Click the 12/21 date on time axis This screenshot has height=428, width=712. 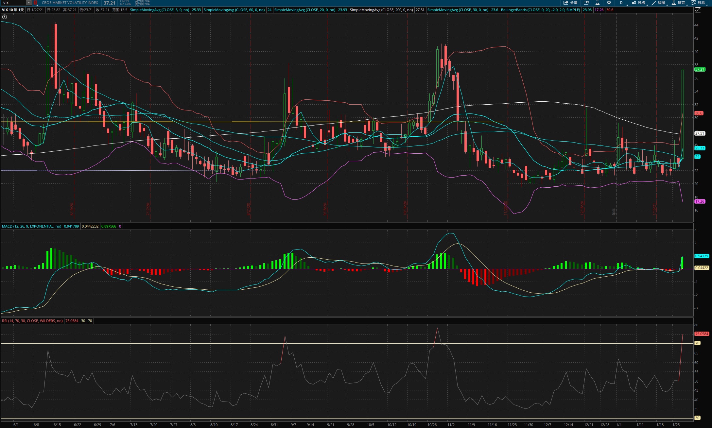tap(589, 425)
